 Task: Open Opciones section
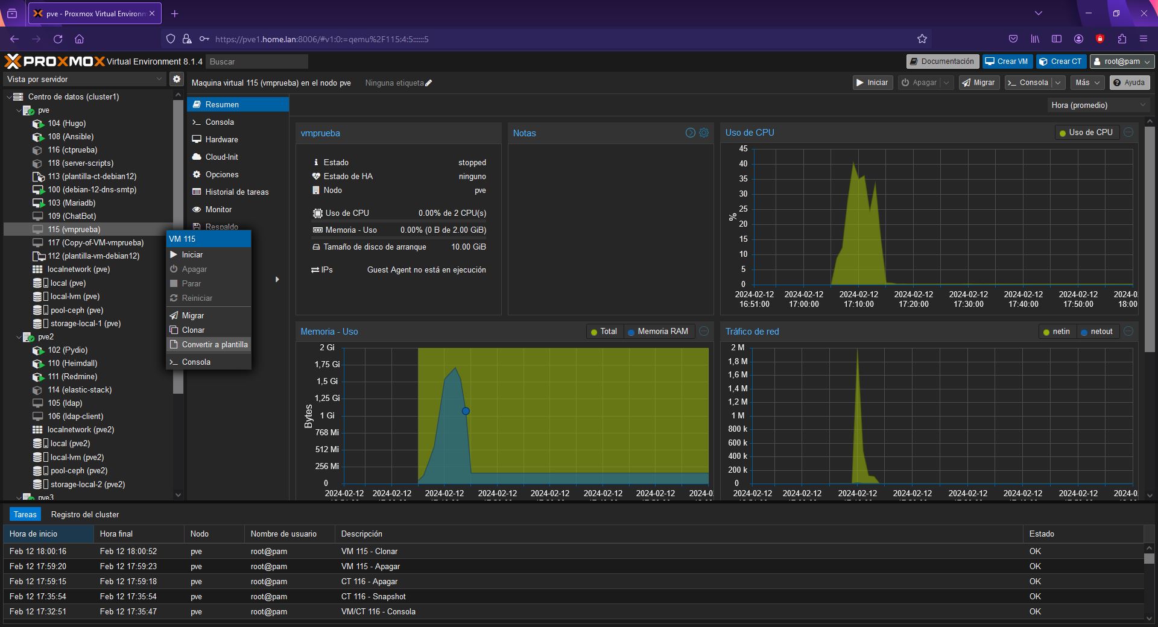click(238, 174)
